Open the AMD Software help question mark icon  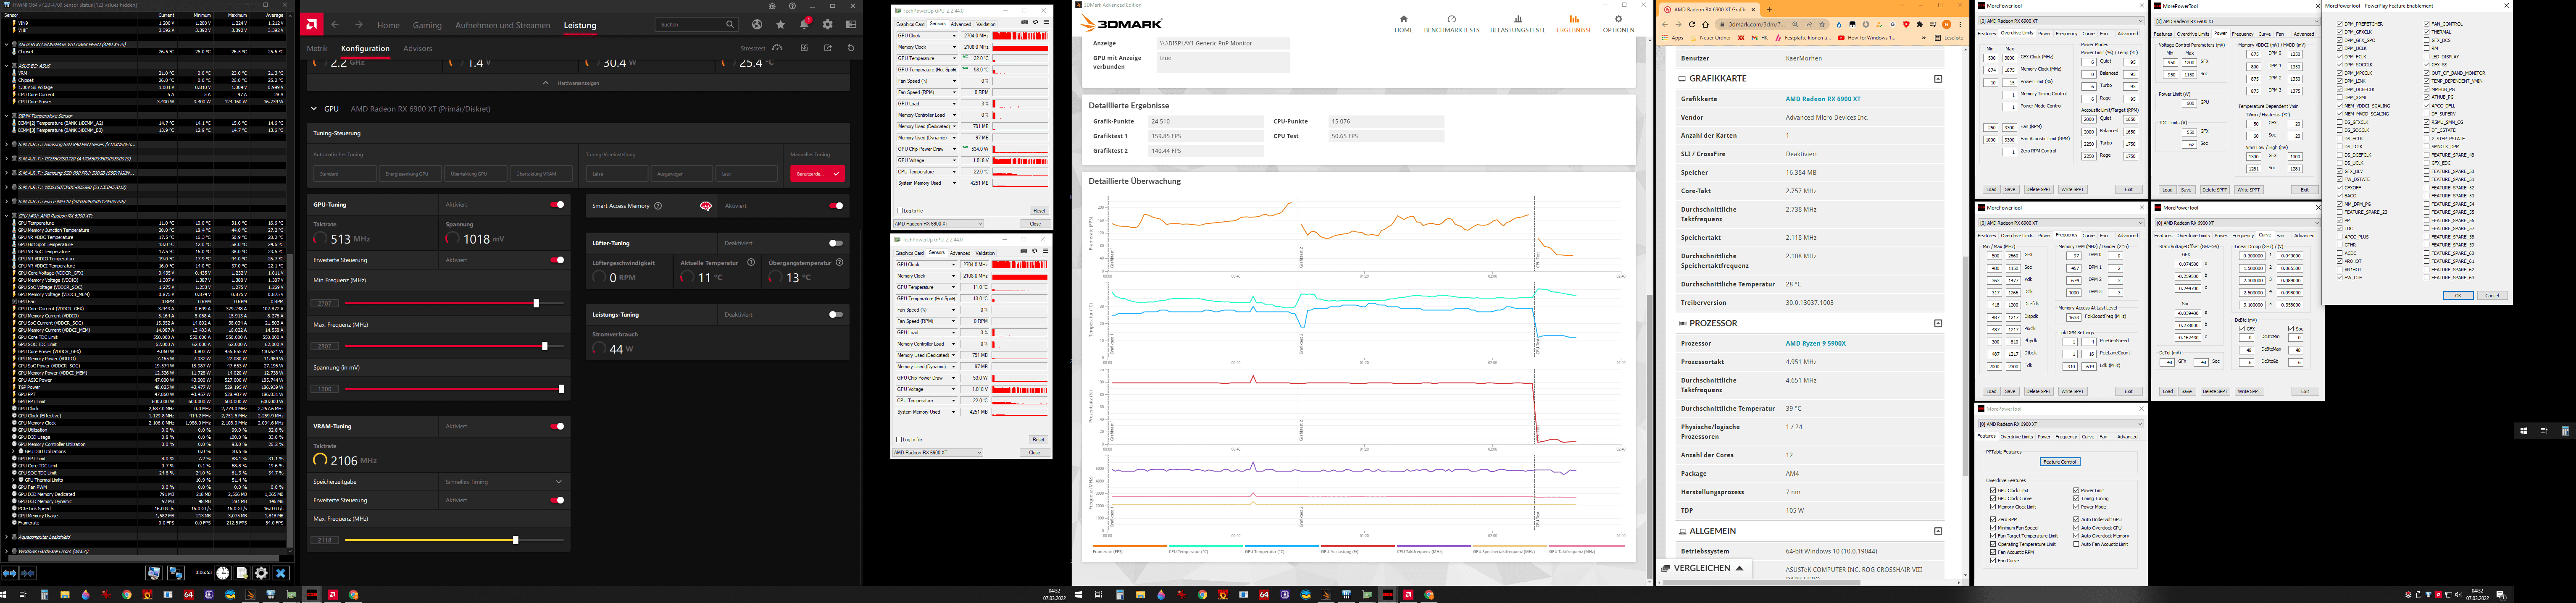[792, 6]
